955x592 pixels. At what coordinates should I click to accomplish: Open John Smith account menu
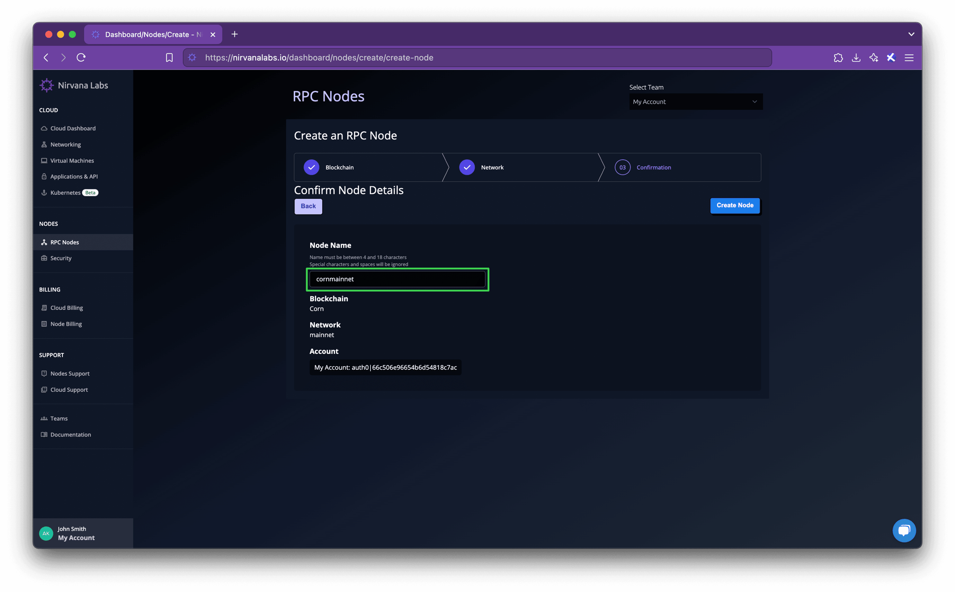76,533
